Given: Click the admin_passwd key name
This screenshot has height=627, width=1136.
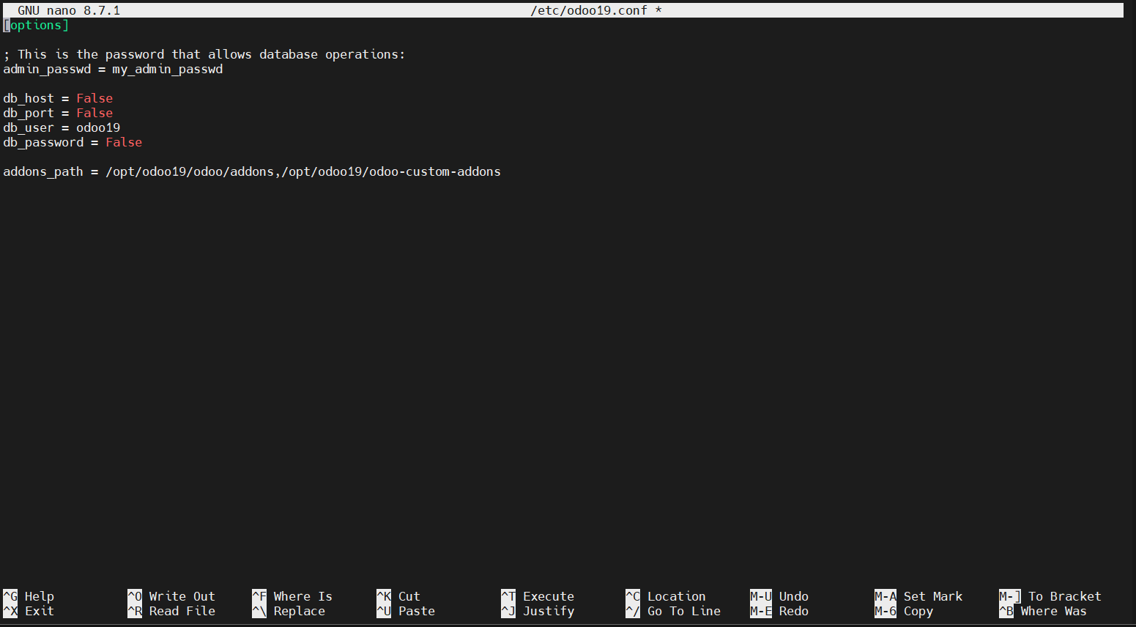Looking at the screenshot, I should click(47, 69).
